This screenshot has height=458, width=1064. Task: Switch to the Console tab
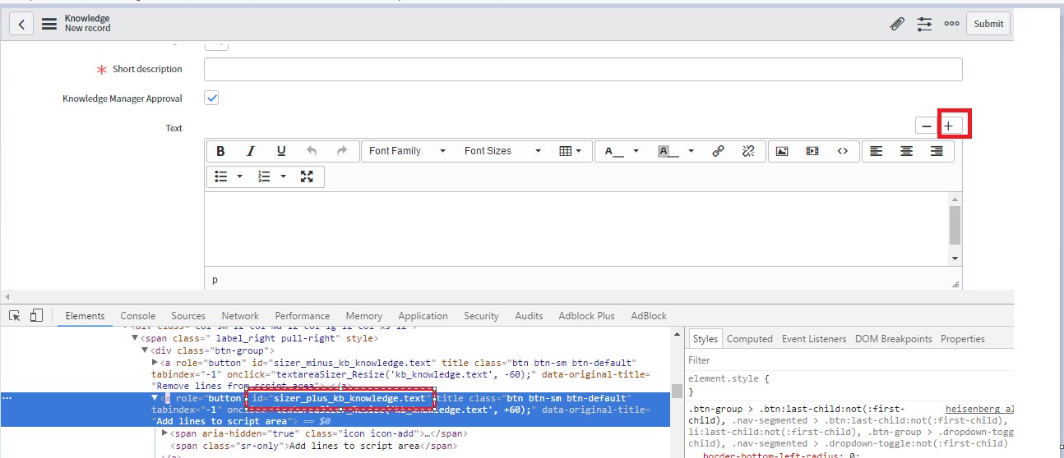[x=137, y=316]
